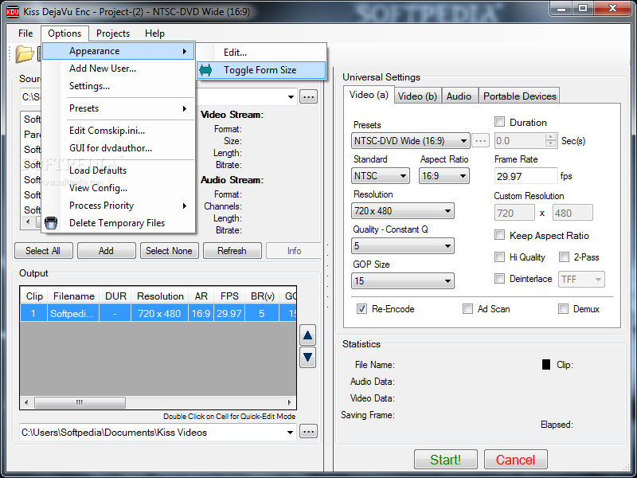Switch to the Portable Devices tab
This screenshot has height=478, width=637.
[519, 96]
